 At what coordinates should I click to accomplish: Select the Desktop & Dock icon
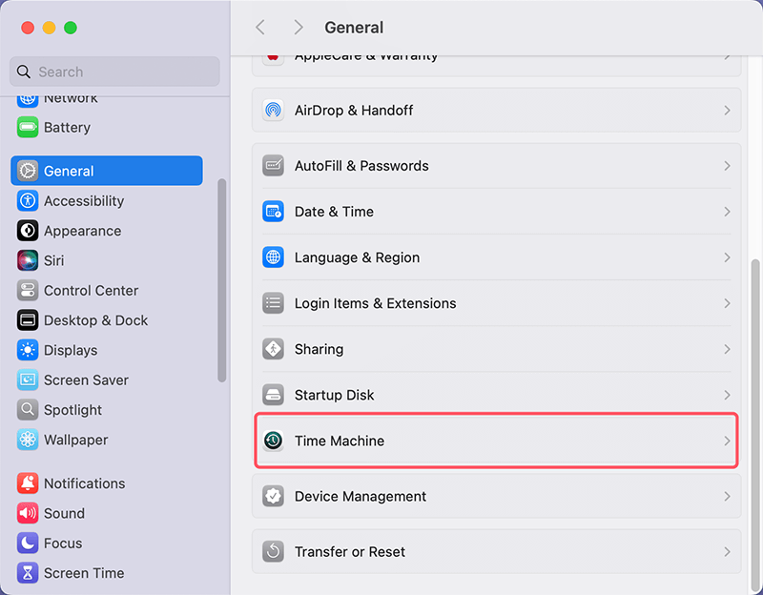pos(27,320)
